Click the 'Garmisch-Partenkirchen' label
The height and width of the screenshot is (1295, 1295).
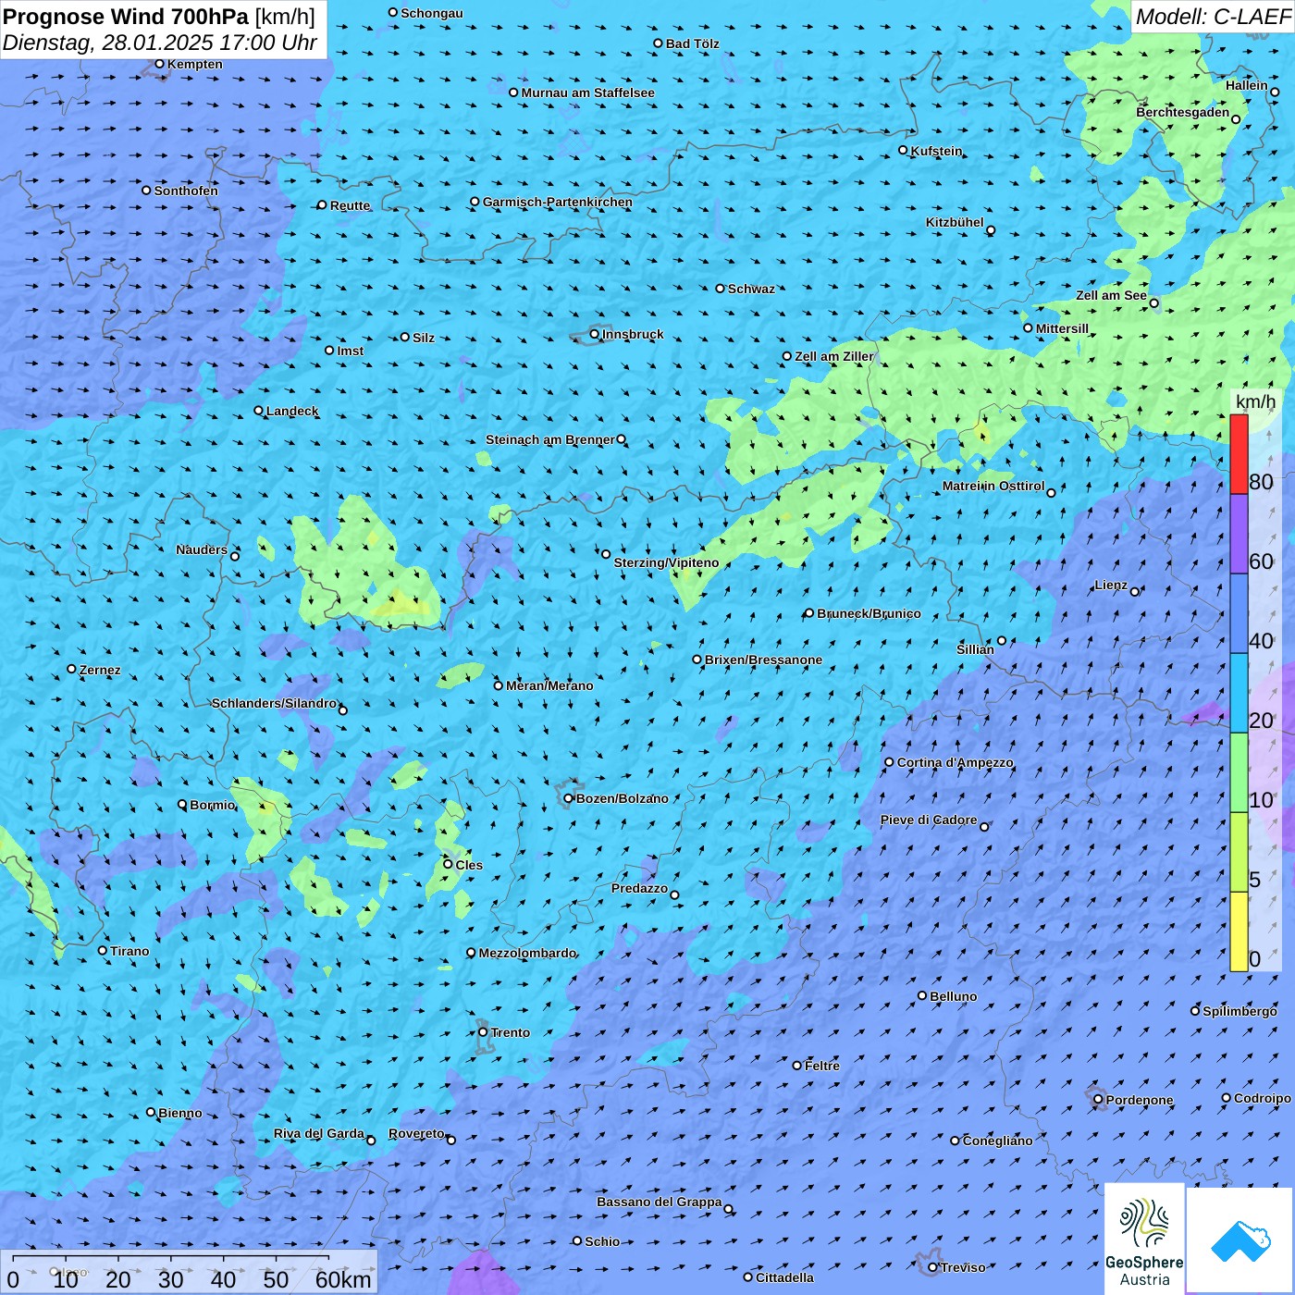click(x=558, y=202)
